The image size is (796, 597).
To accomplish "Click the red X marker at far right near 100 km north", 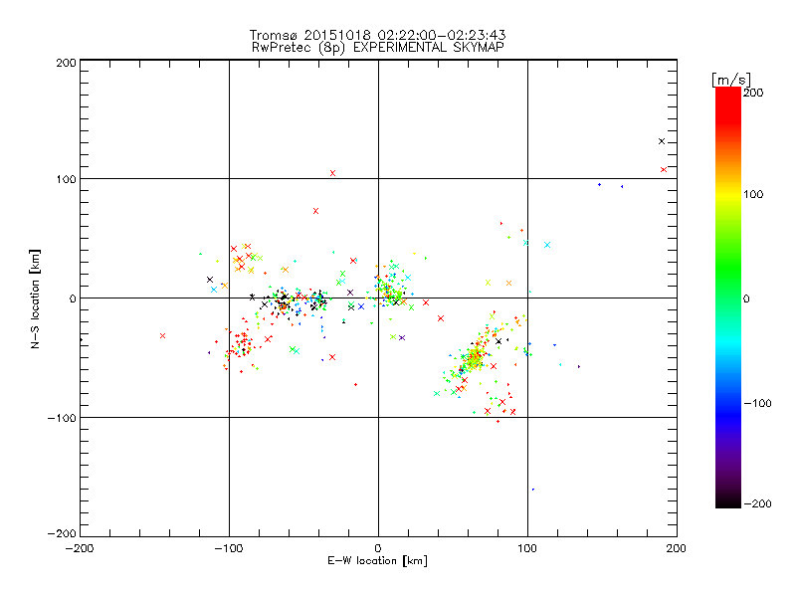I will pyautogui.click(x=664, y=169).
